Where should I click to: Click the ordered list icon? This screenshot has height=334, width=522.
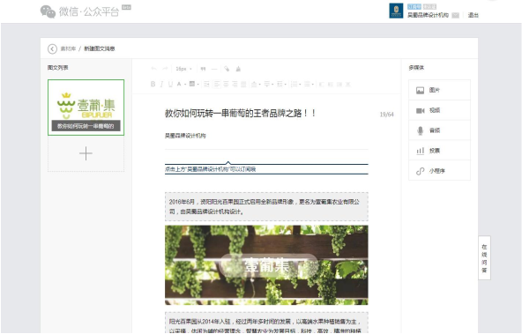(295, 84)
